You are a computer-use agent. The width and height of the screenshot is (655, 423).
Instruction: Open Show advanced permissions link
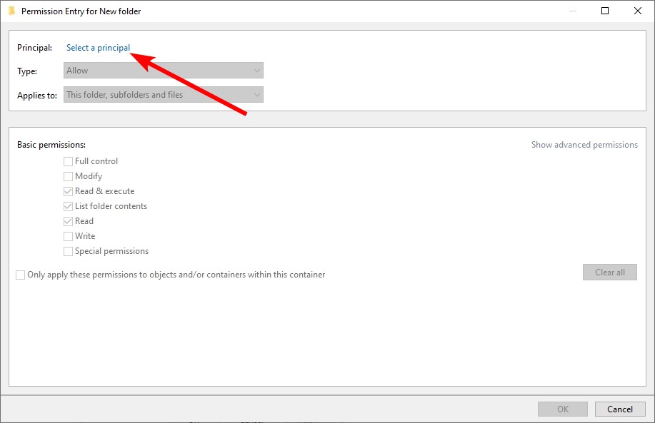(584, 145)
